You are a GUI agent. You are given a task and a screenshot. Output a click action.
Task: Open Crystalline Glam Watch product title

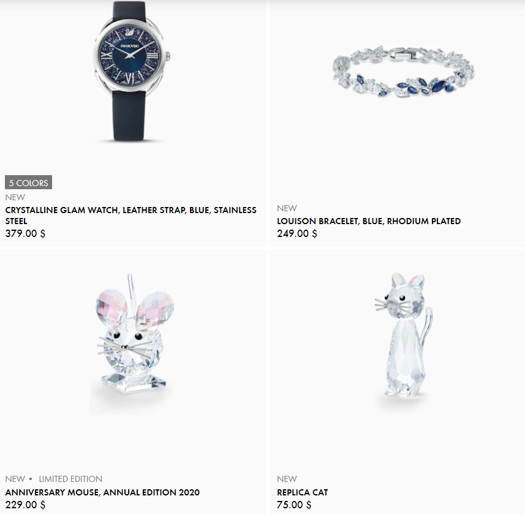131,215
